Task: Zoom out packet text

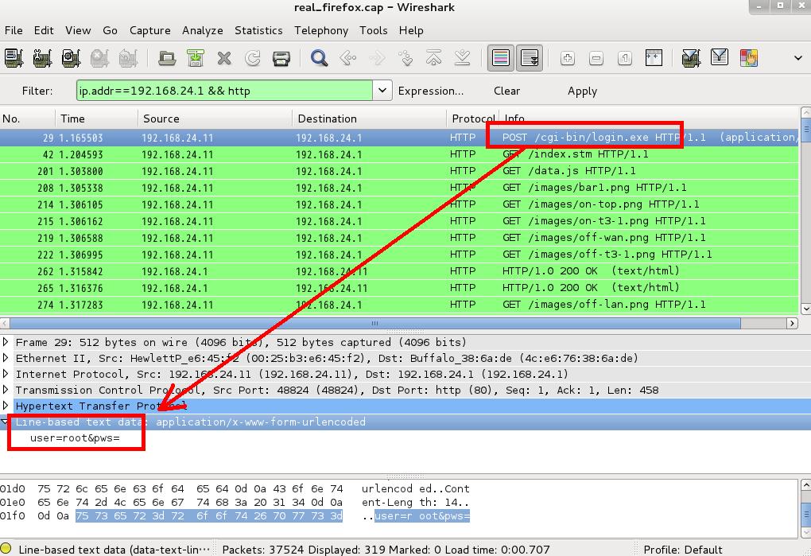Action: coord(596,58)
